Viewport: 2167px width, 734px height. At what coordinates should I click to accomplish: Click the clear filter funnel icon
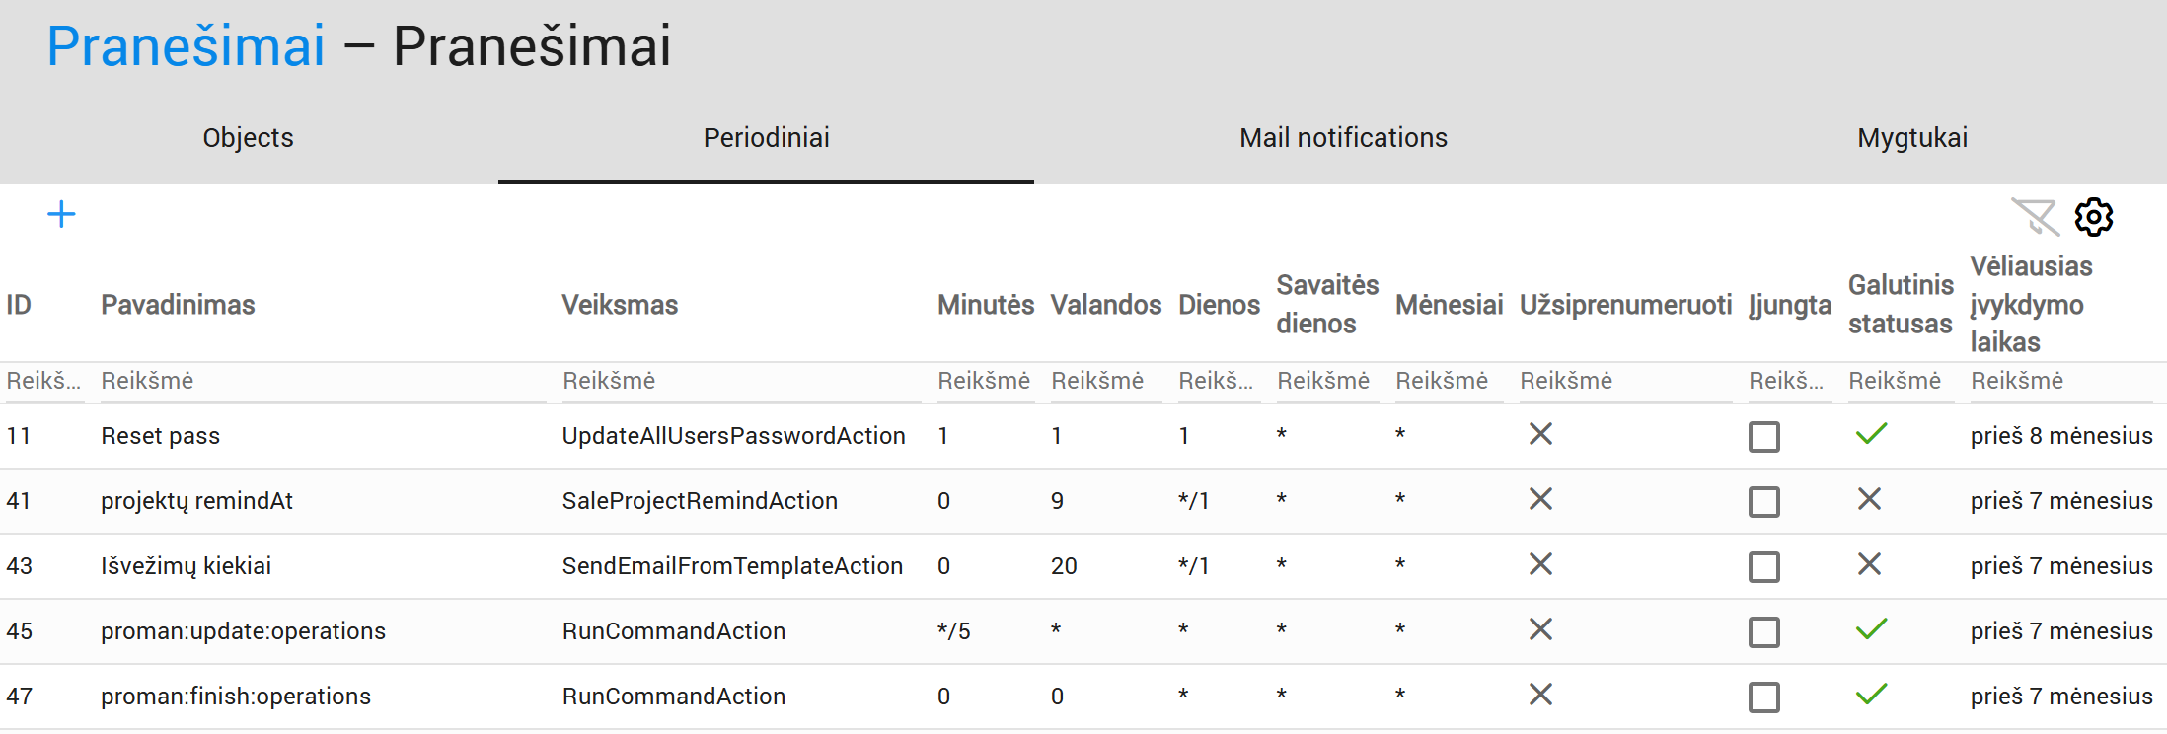click(x=2035, y=216)
